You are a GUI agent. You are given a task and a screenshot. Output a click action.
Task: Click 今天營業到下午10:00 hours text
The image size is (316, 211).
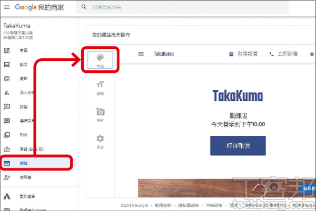pyautogui.click(x=238, y=124)
